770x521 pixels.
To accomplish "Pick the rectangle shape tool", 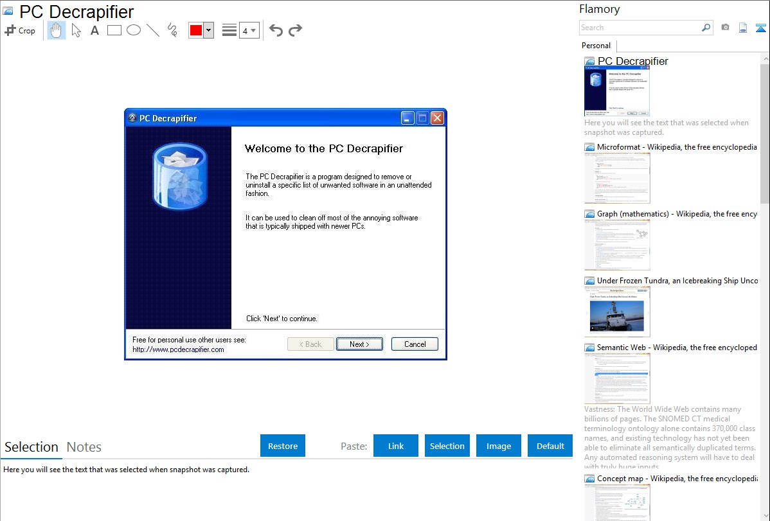I will tap(114, 30).
